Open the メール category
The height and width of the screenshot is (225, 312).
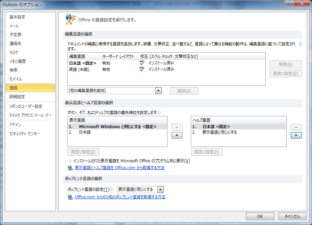(30, 26)
